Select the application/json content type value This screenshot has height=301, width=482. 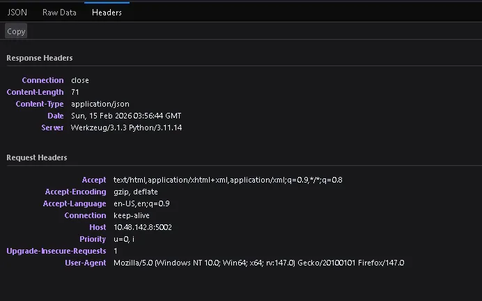click(x=101, y=104)
